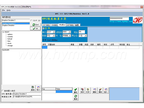Open the Com1 serial port dropdown

pyautogui.click(x=54, y=32)
